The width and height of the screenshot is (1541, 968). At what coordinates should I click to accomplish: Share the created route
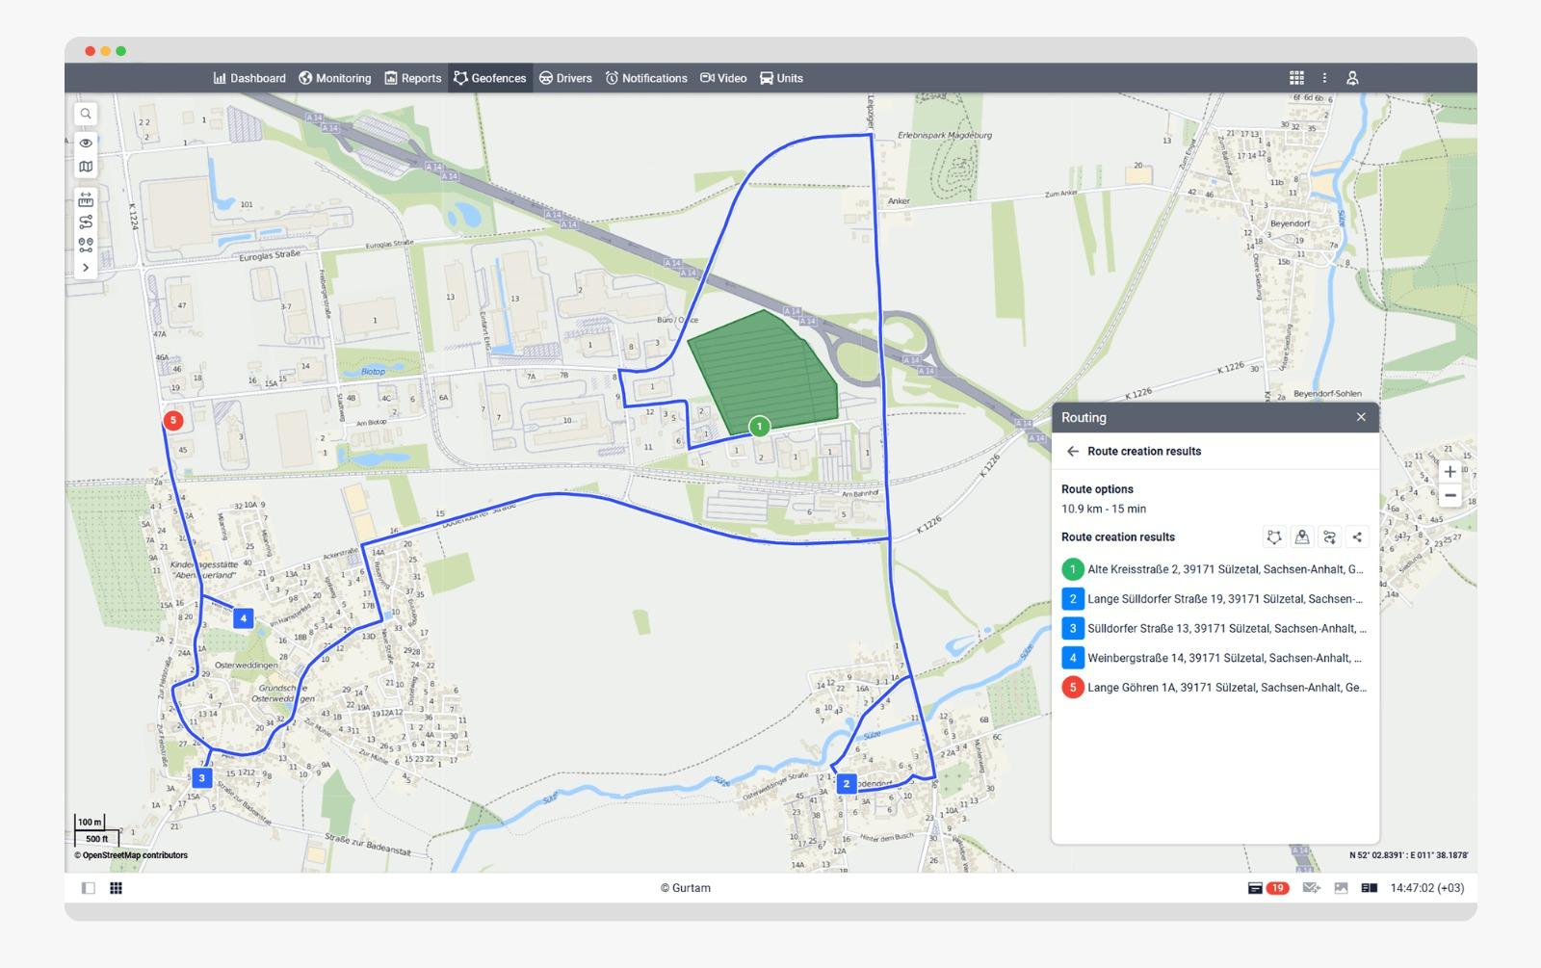1356,536
